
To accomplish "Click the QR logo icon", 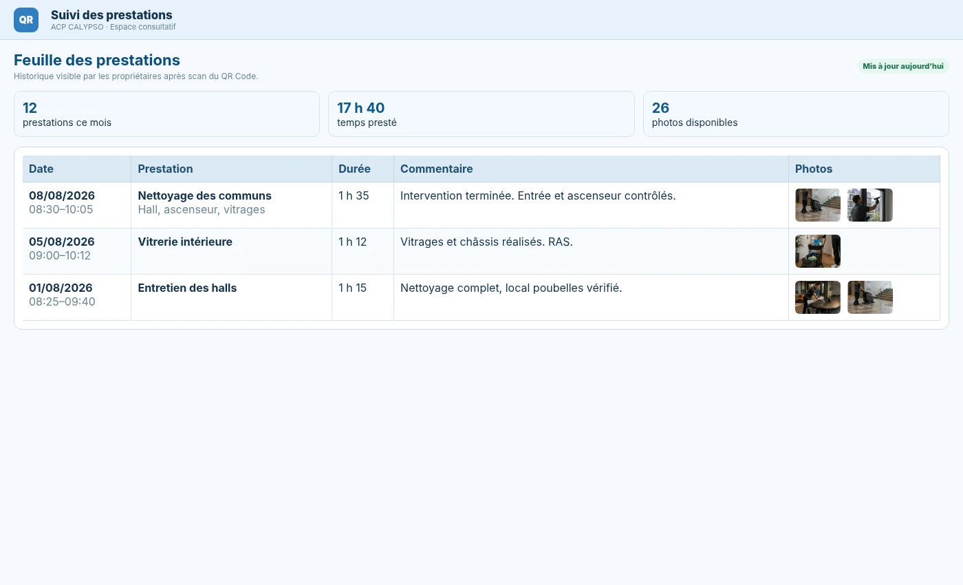I will tap(26, 20).
